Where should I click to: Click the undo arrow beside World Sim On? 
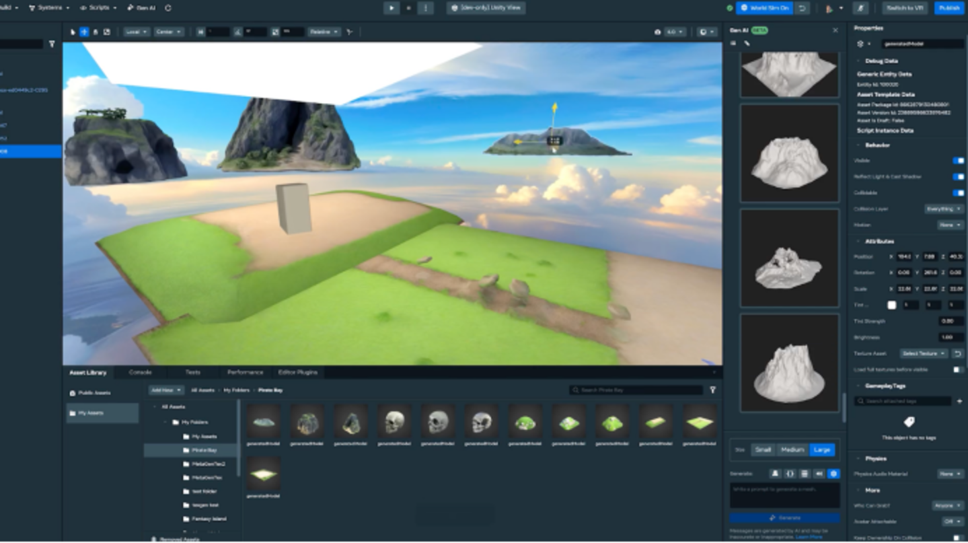point(802,8)
